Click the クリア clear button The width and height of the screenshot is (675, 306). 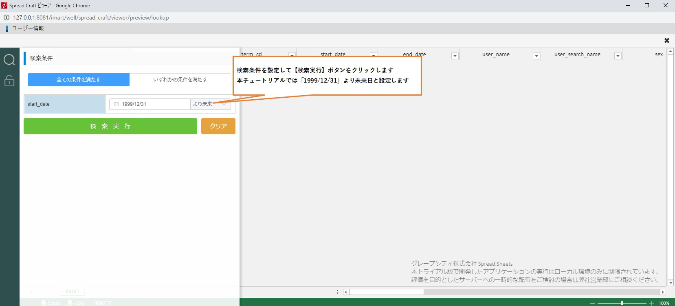tap(218, 126)
